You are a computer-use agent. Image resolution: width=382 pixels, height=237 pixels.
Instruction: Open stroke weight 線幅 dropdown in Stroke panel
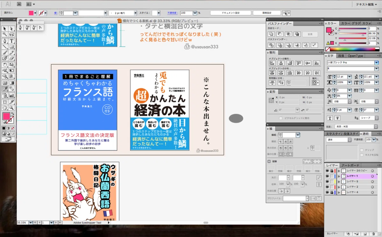298,135
